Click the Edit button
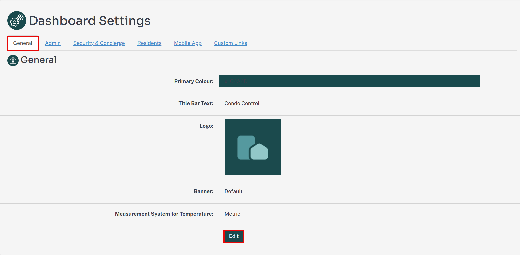Image resolution: width=520 pixels, height=255 pixels. (234, 236)
